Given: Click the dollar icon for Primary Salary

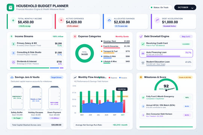Looking at the screenshot, I should 14,44.
